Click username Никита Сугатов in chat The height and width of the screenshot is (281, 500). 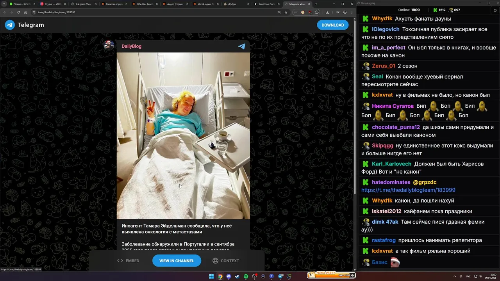[x=393, y=106]
